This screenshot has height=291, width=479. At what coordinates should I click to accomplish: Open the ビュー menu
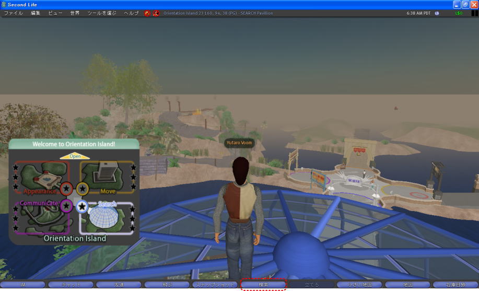[55, 13]
